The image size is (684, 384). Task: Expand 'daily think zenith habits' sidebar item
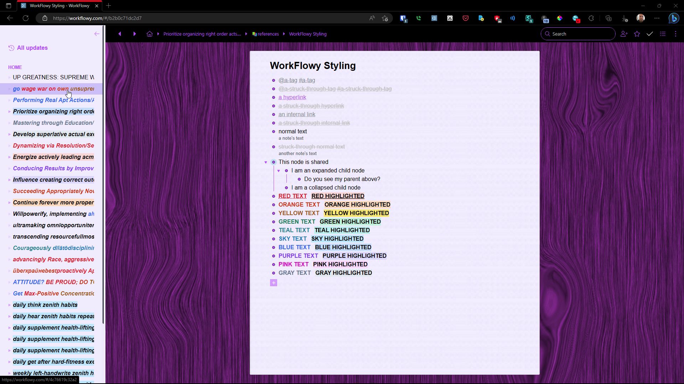pyautogui.click(x=9, y=305)
